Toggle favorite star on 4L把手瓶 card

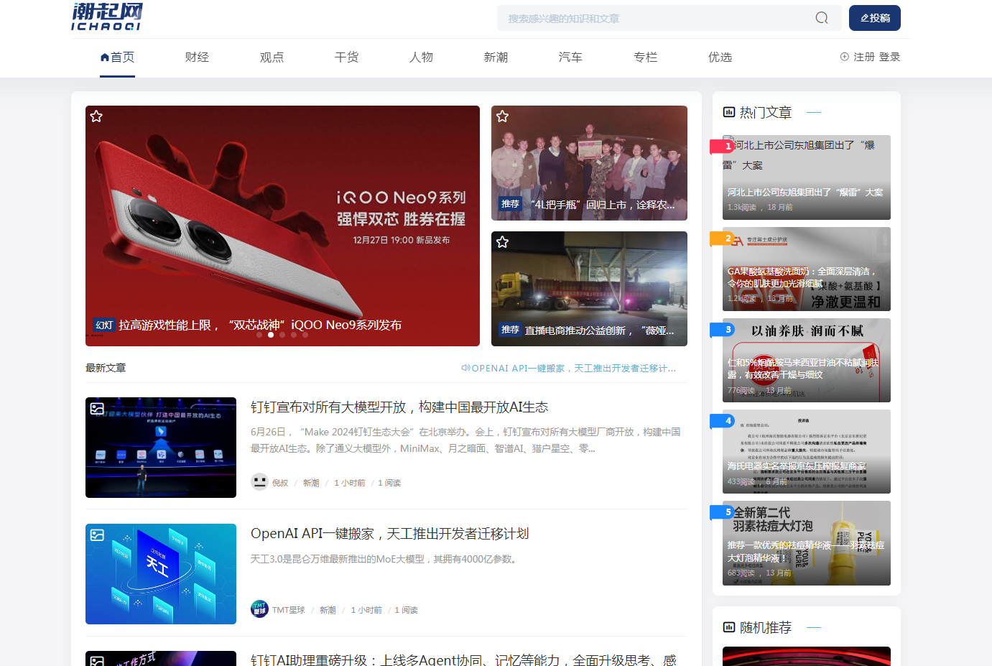[x=502, y=116]
